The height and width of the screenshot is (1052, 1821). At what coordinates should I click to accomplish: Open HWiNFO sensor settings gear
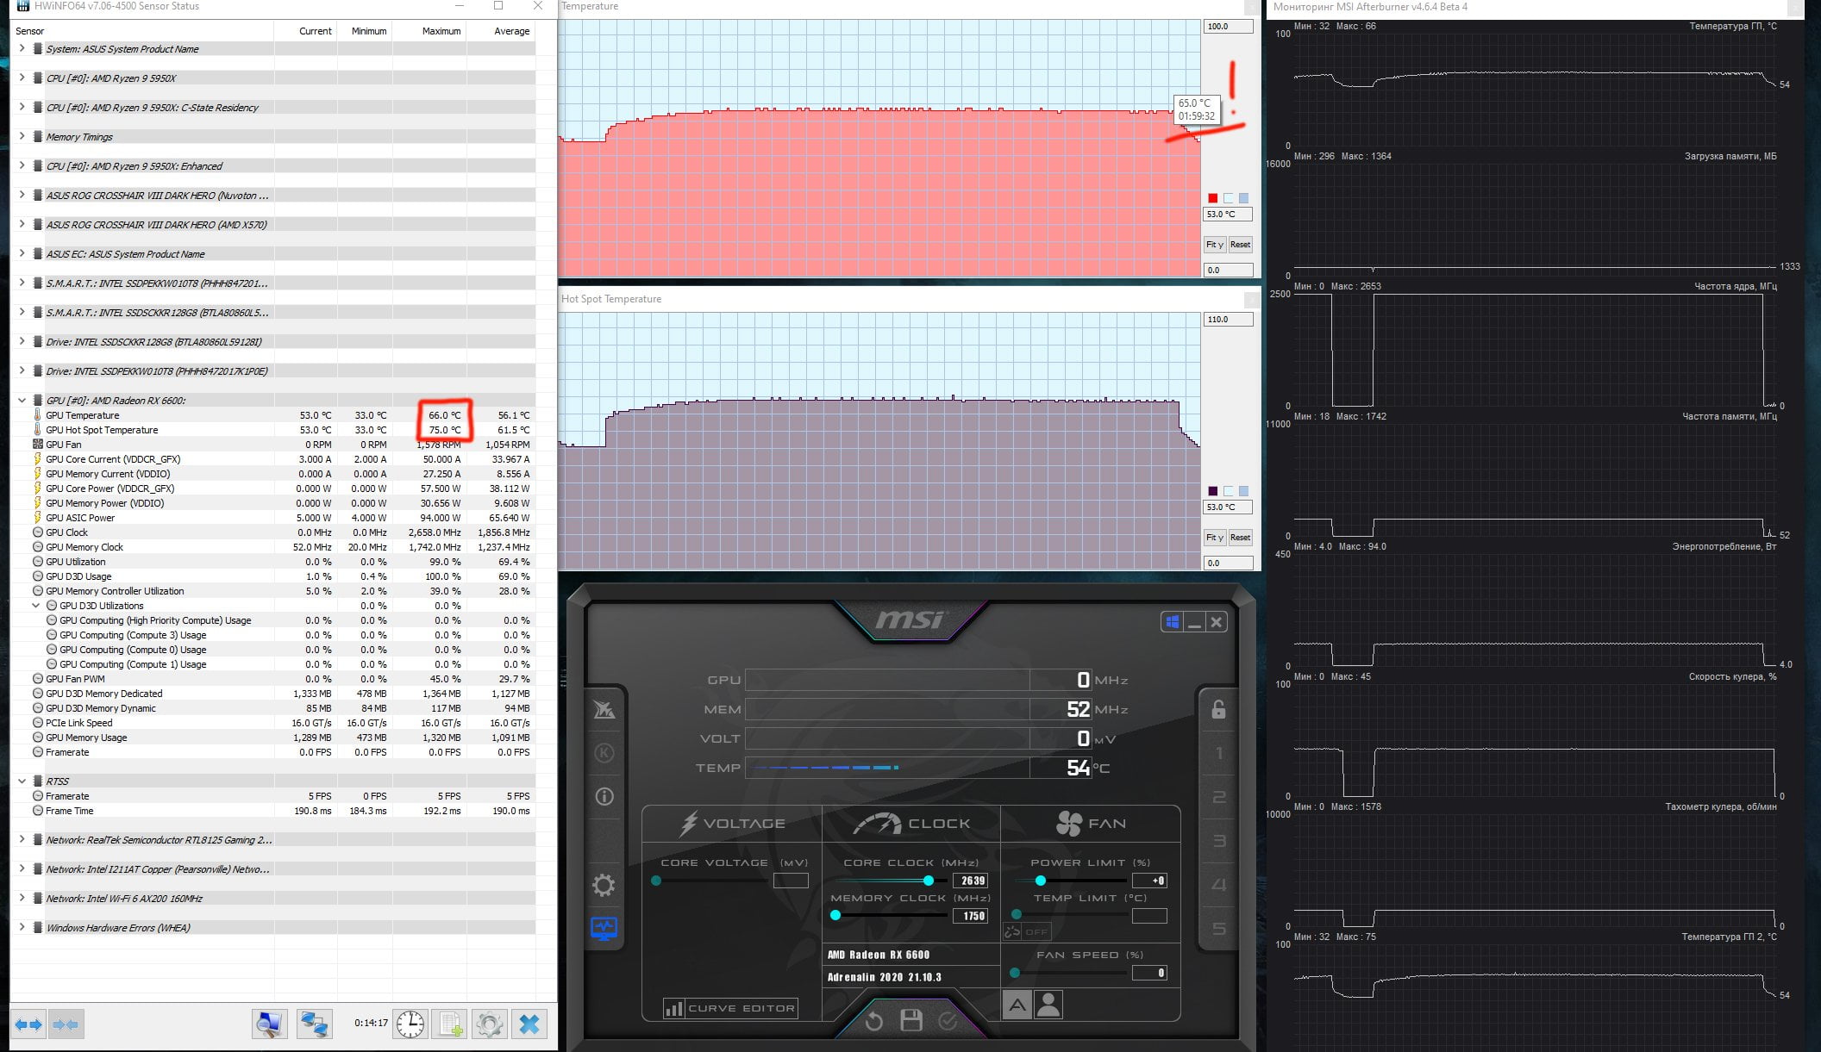click(x=489, y=1024)
